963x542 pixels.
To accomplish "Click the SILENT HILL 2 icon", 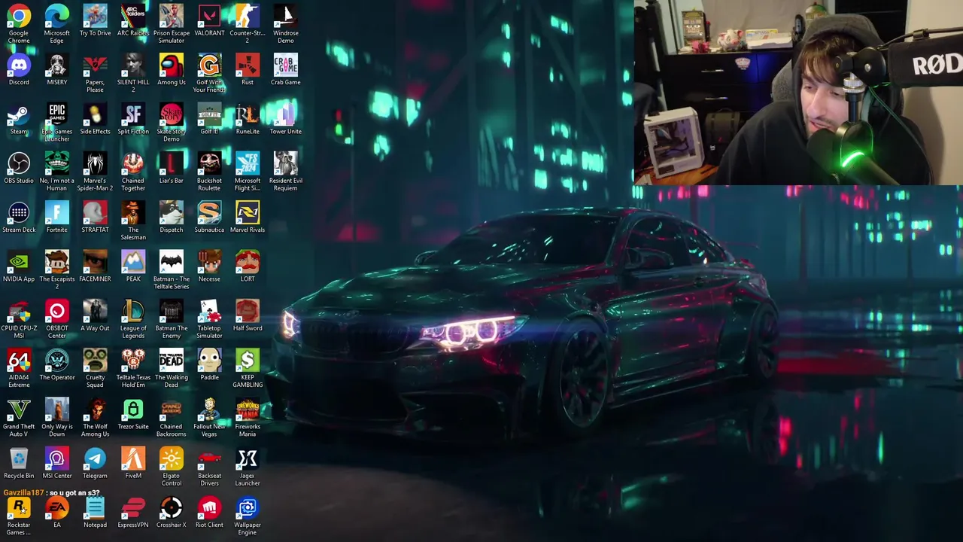I will (x=133, y=65).
